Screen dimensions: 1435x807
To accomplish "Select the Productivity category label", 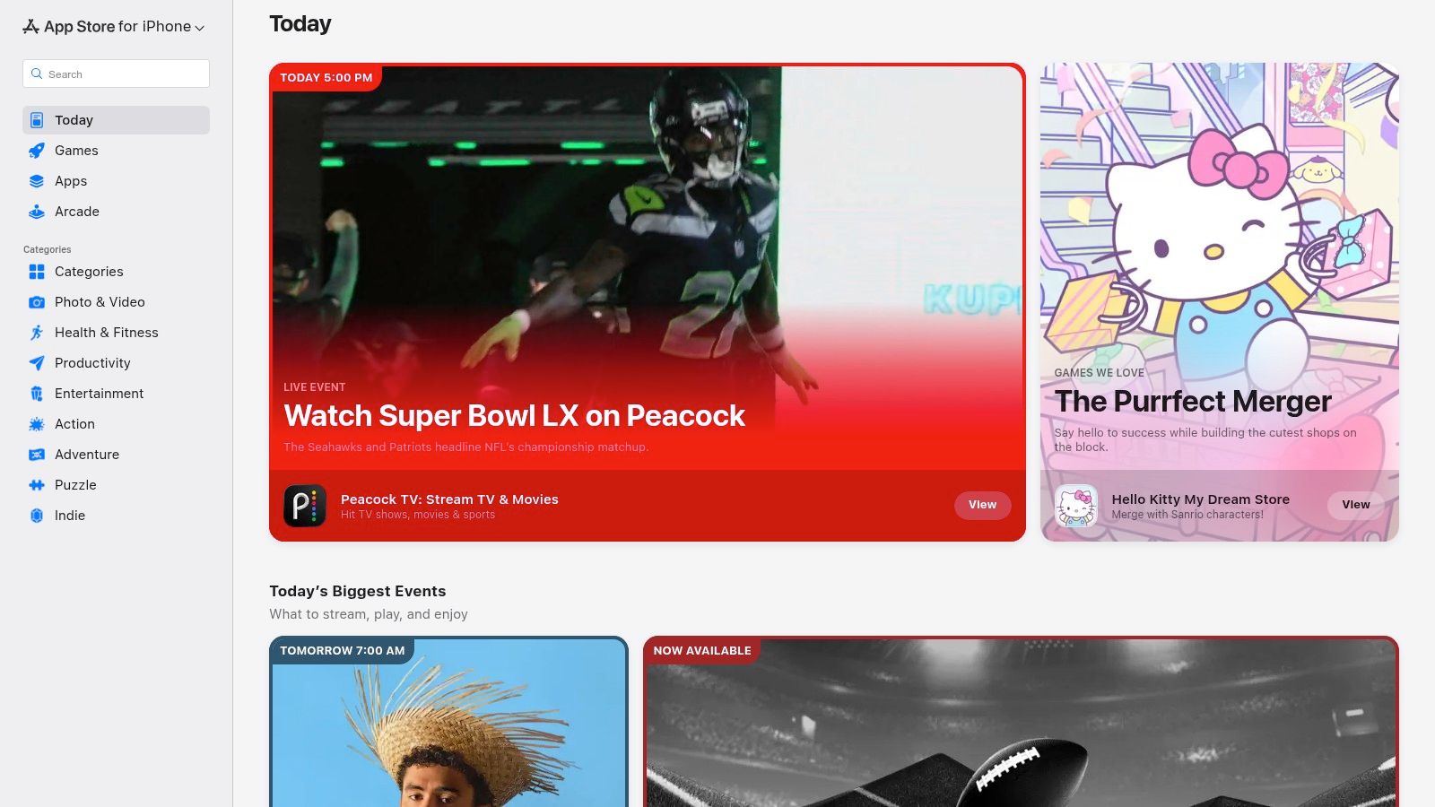I will click(x=92, y=363).
